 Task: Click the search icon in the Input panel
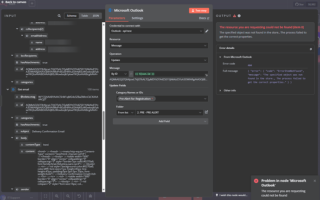pos(59,16)
